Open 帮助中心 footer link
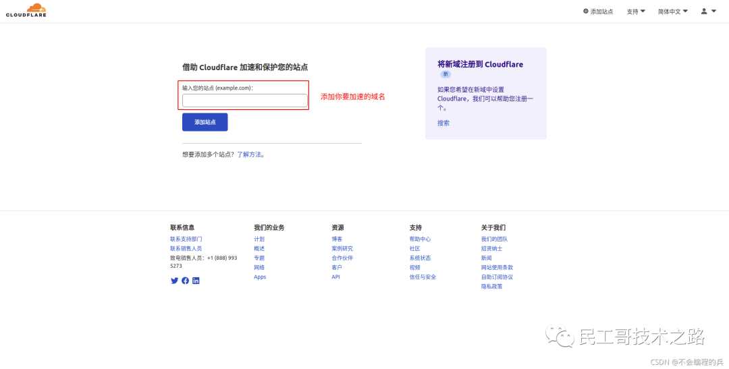 420,239
